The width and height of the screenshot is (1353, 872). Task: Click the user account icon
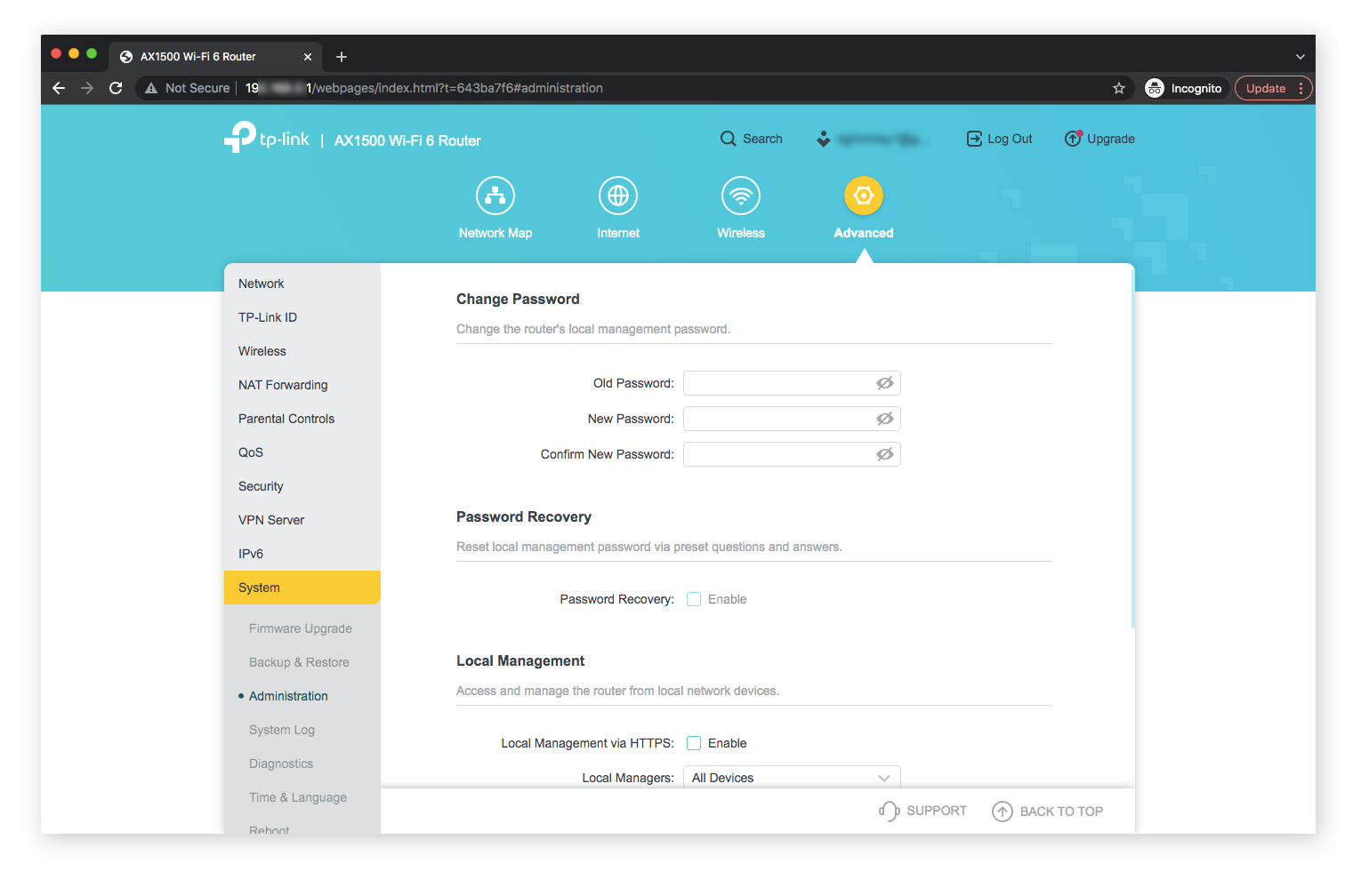point(823,139)
